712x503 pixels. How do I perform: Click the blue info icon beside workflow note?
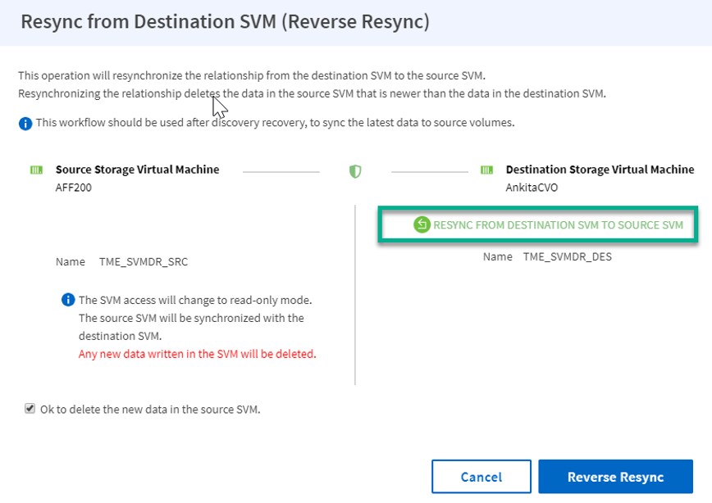point(25,123)
